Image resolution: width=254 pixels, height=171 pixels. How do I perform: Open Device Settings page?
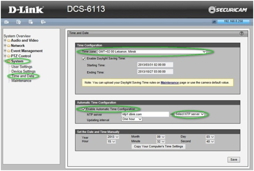23,71
